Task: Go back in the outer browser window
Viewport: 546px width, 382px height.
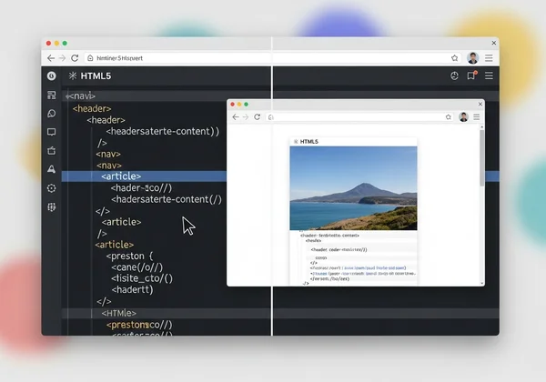Action: (x=51, y=58)
